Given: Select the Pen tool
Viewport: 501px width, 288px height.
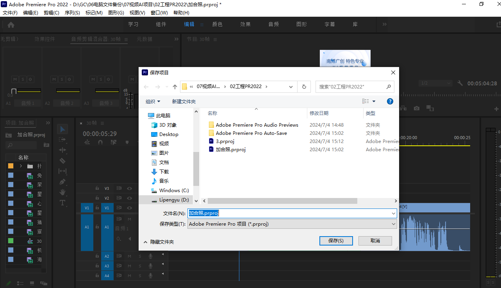Looking at the screenshot, I should (62, 182).
